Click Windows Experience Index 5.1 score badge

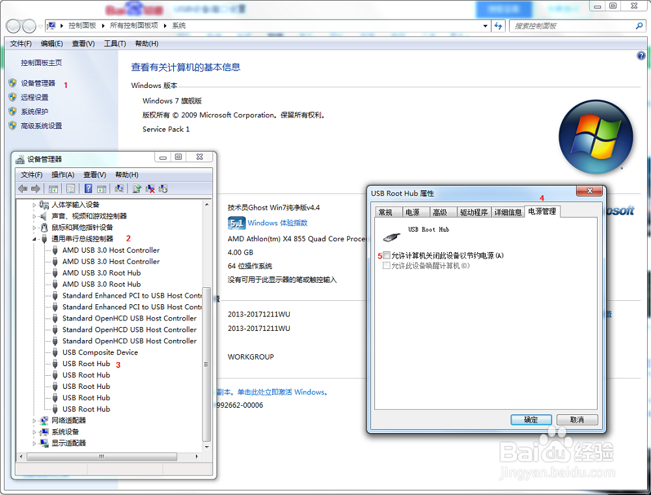[237, 223]
